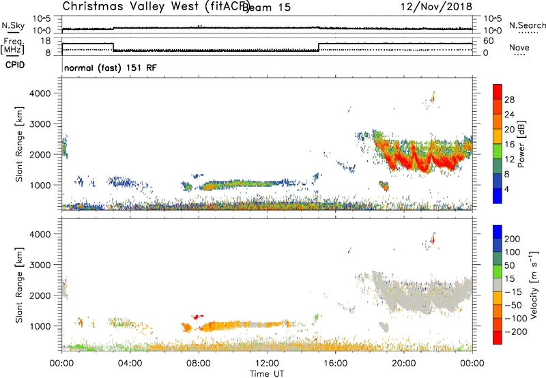Click the "Time UT" axis title
546x378 pixels.
pos(267,374)
